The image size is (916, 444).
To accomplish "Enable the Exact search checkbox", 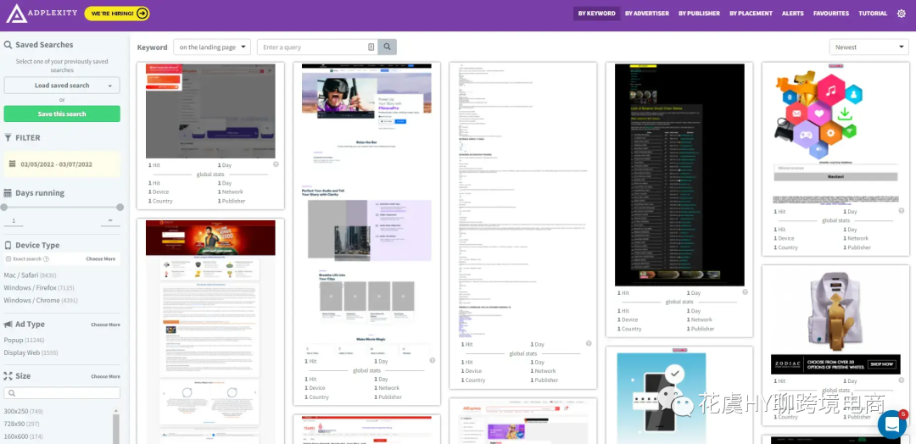I will (x=8, y=259).
